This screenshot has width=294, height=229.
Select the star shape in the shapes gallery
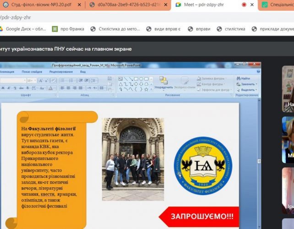tap(146, 89)
